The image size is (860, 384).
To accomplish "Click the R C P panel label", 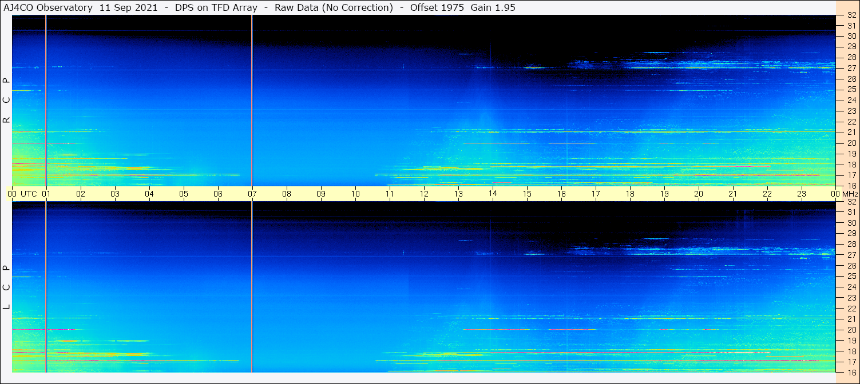I will tap(6, 100).
